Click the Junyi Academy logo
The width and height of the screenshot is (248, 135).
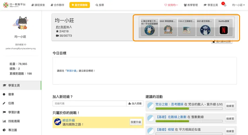(14, 5)
